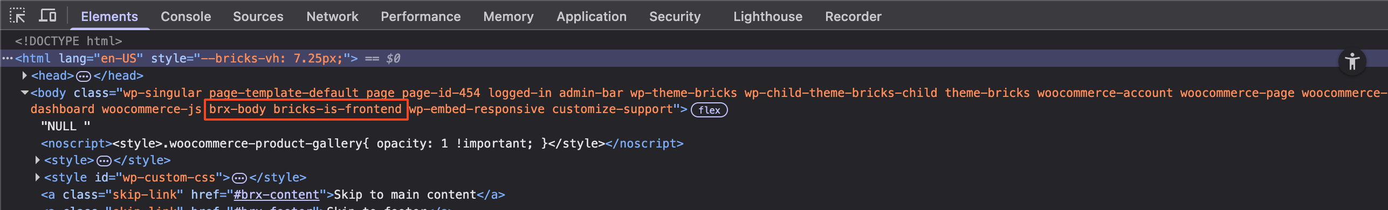The height and width of the screenshot is (210, 1388).
Task: Expand the first style element
Action: 37,160
